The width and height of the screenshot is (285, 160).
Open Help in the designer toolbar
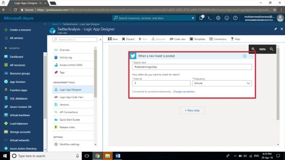point(235,39)
